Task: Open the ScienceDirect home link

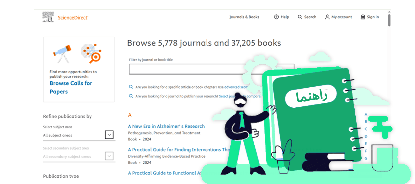Action: (73, 18)
